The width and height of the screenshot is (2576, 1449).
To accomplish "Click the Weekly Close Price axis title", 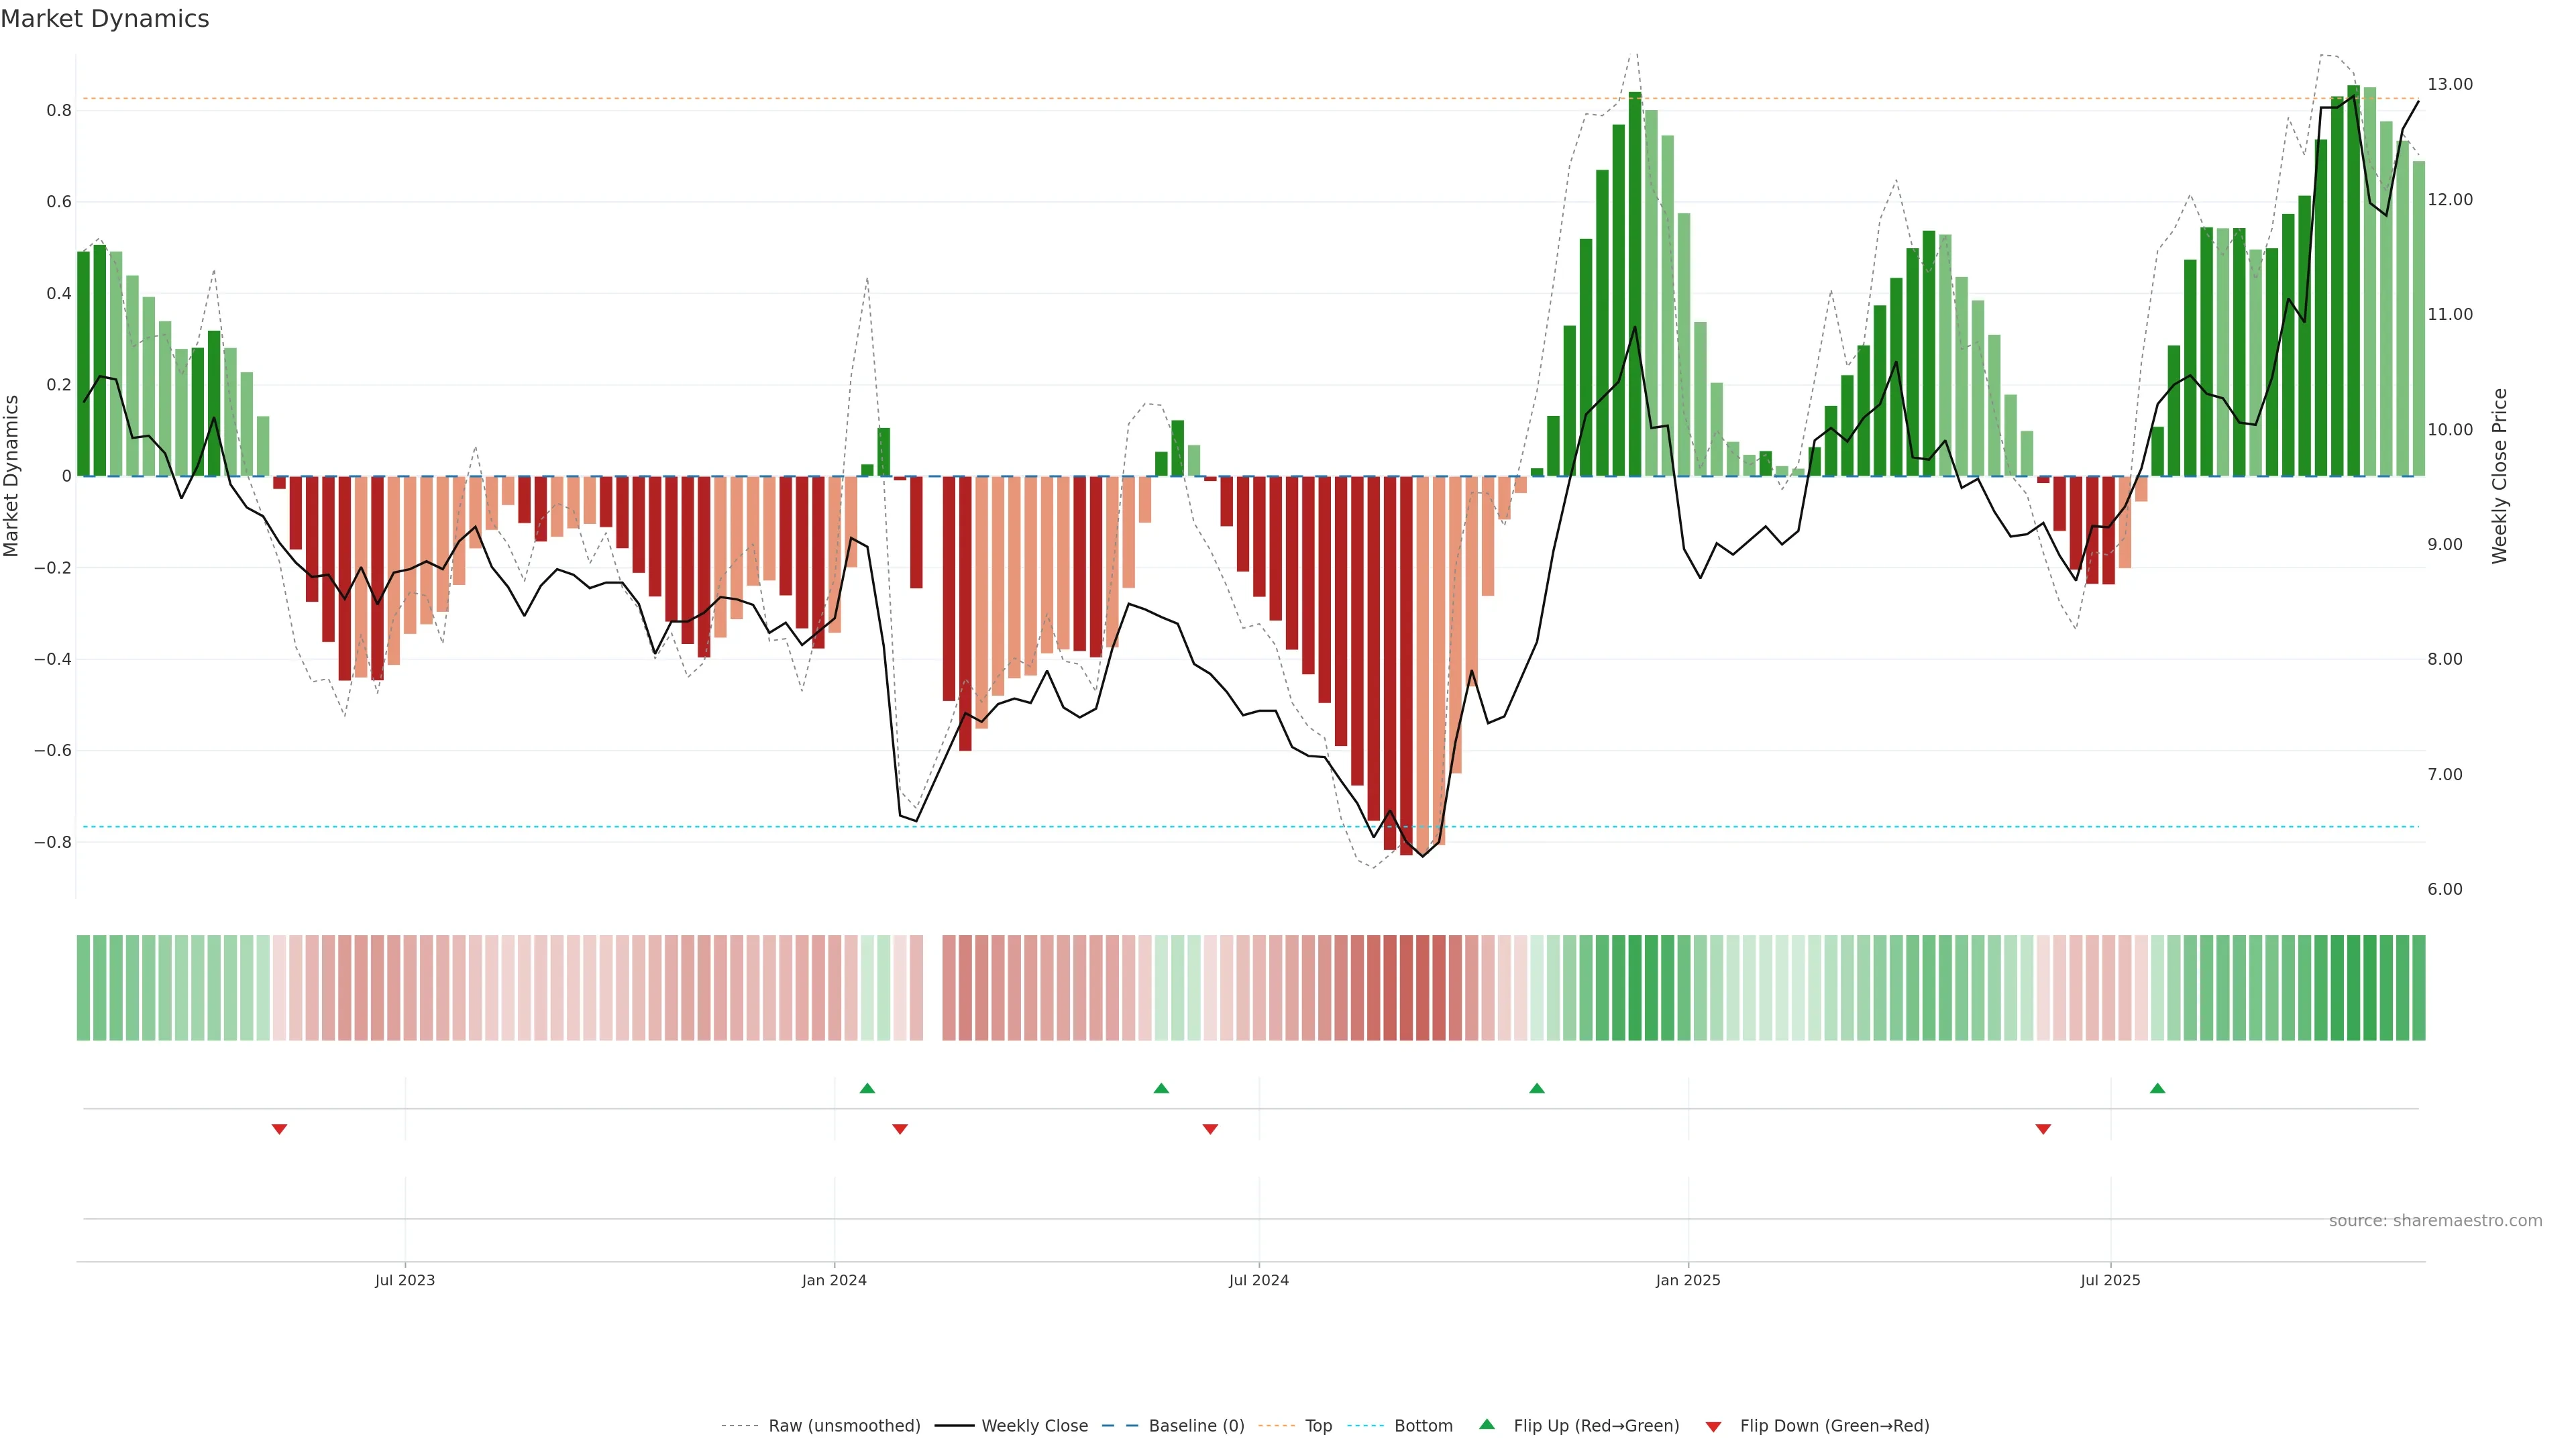I will [x=2500, y=476].
